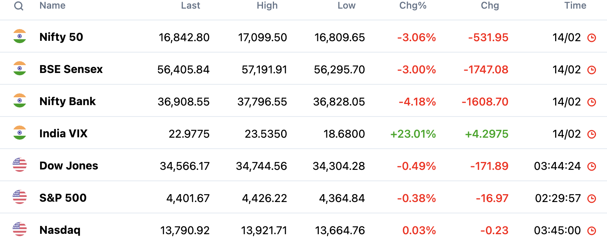The height and width of the screenshot is (244, 607).
Task: Sort by the Last price column header
Action: [191, 5]
